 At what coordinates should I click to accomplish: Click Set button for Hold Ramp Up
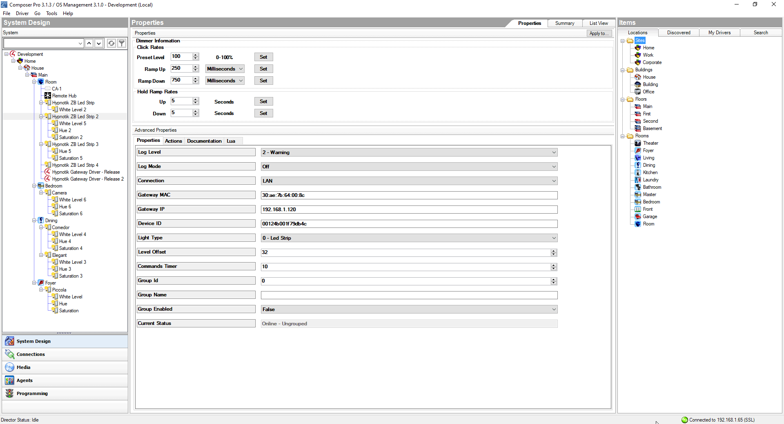pos(263,102)
